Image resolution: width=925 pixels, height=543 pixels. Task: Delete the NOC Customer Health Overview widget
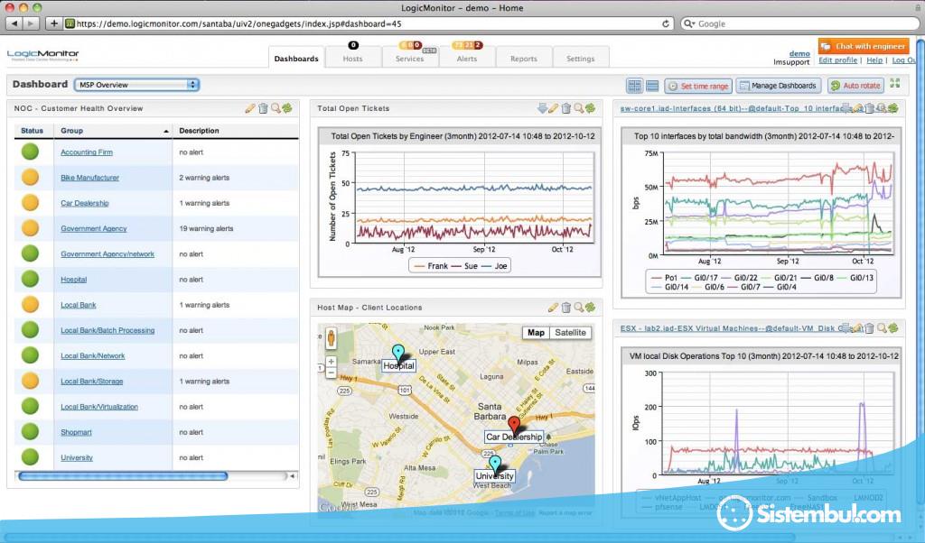[x=263, y=108]
